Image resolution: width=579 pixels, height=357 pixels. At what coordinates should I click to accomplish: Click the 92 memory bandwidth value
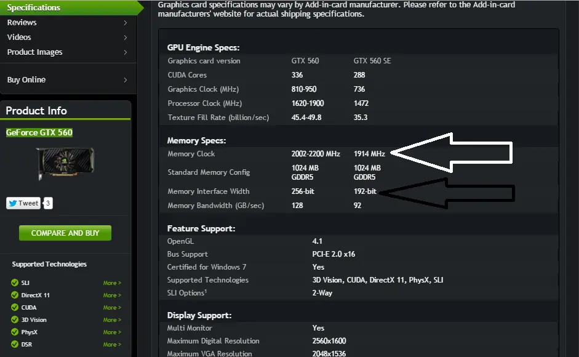(357, 206)
